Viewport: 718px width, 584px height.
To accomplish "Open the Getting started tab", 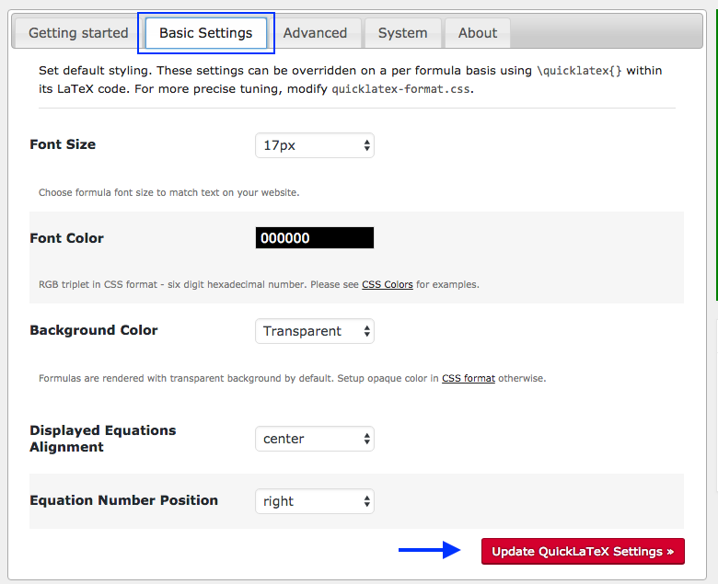I will click(78, 33).
